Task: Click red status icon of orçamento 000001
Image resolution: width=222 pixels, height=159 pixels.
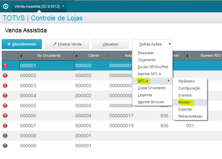Action: 5,65
